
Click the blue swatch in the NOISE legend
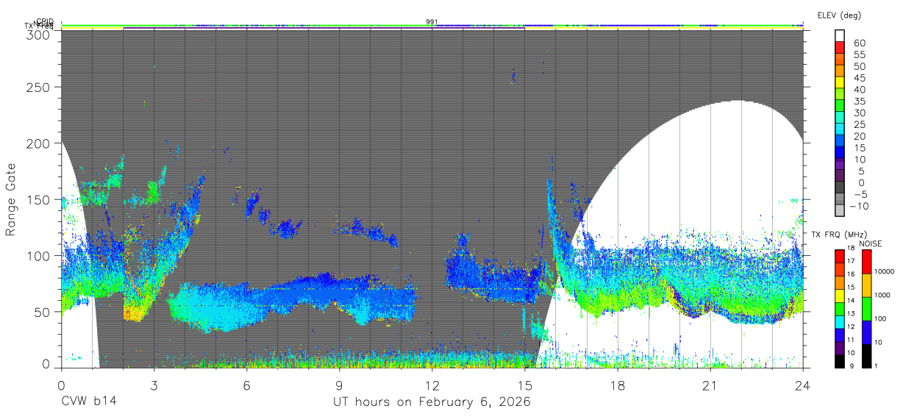point(866,332)
